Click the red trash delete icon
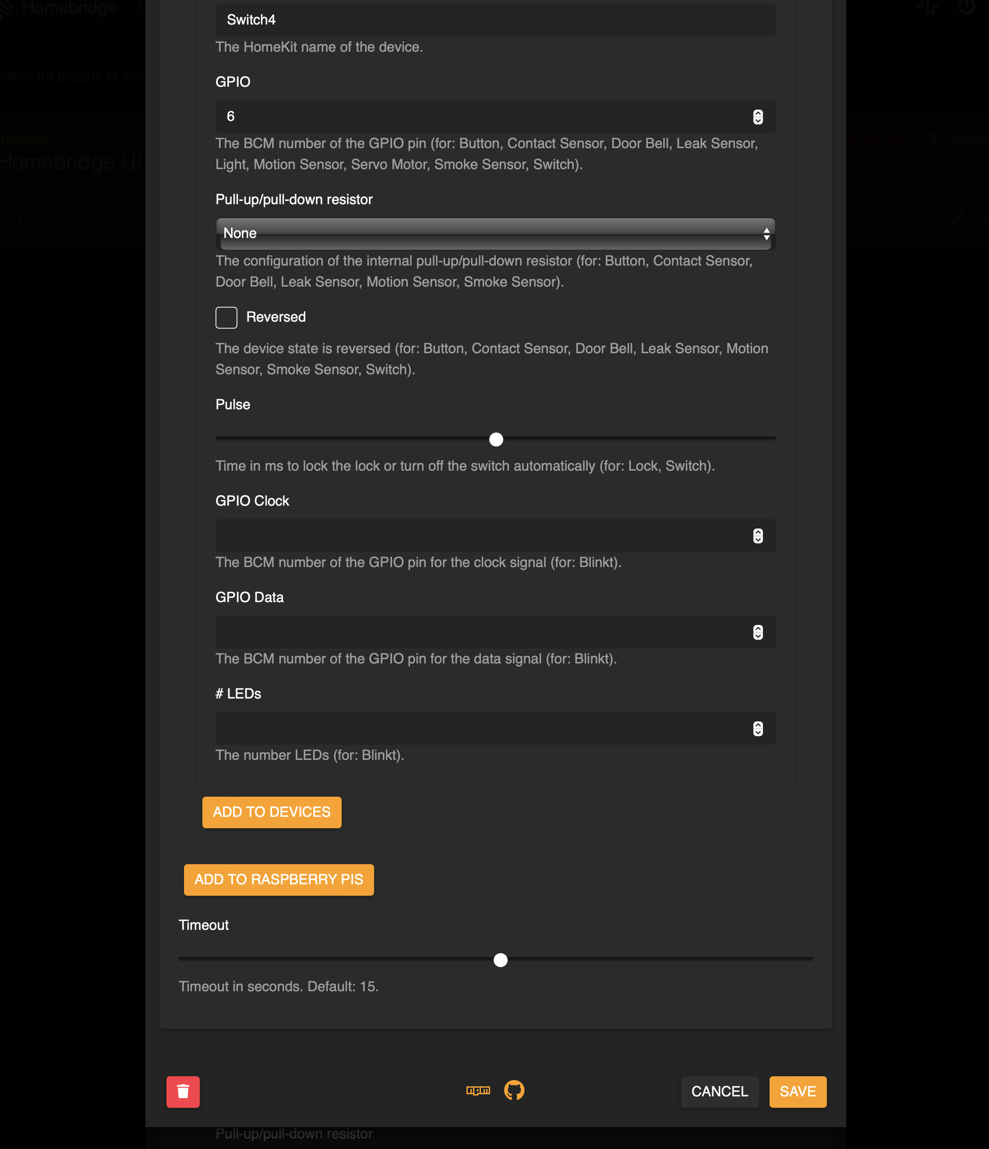The width and height of the screenshot is (989, 1149). tap(183, 1092)
